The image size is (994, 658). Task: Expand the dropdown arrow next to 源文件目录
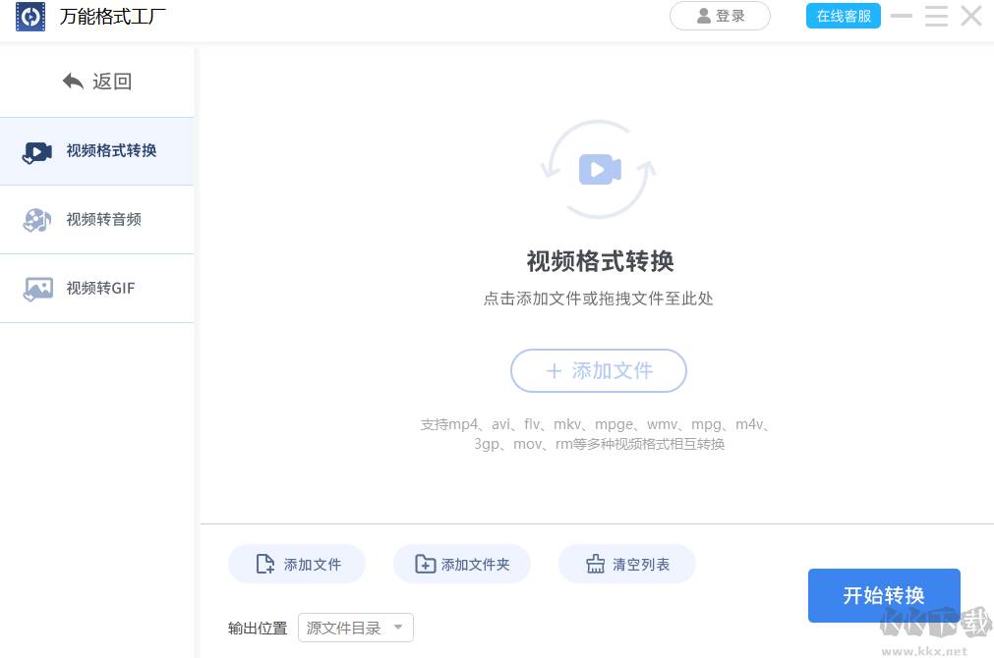tap(398, 628)
